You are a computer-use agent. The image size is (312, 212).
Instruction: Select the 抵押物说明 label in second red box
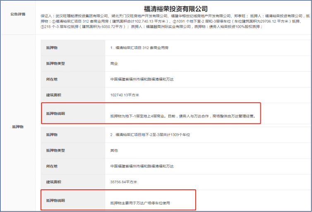(x=55, y=200)
